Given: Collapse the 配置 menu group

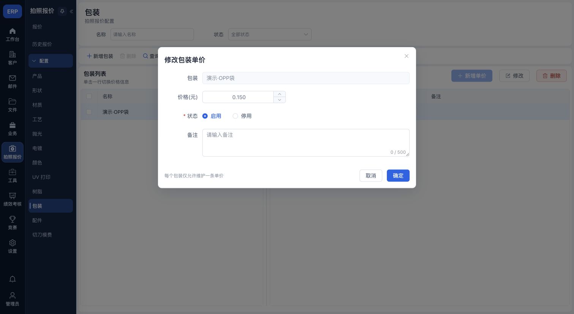Looking at the screenshot, I should click(x=50, y=61).
